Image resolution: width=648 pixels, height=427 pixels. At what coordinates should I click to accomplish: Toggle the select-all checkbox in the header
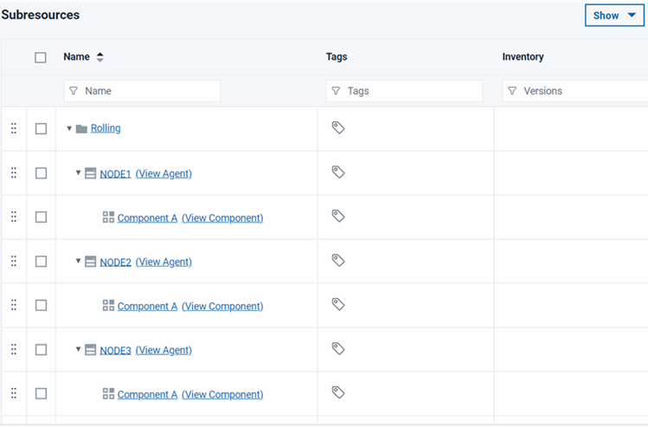[x=41, y=58]
